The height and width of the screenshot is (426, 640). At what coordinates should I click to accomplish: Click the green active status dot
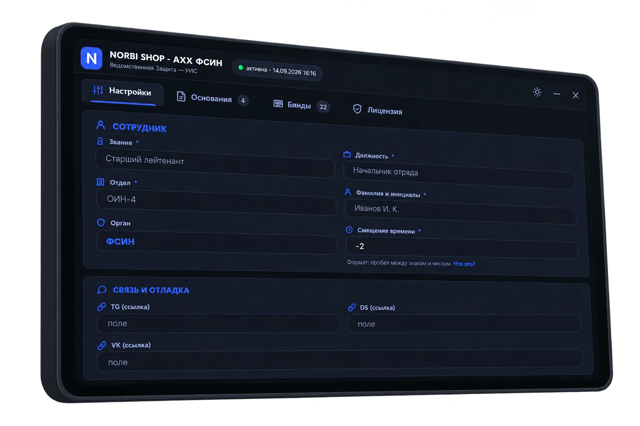coord(240,67)
